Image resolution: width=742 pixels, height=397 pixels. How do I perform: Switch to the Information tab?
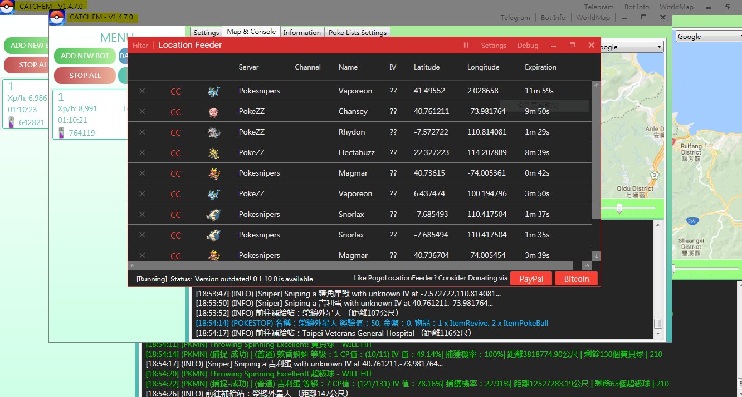302,32
